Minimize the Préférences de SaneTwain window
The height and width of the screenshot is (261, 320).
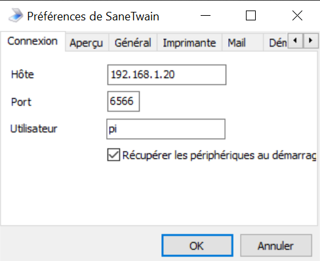pos(205,16)
